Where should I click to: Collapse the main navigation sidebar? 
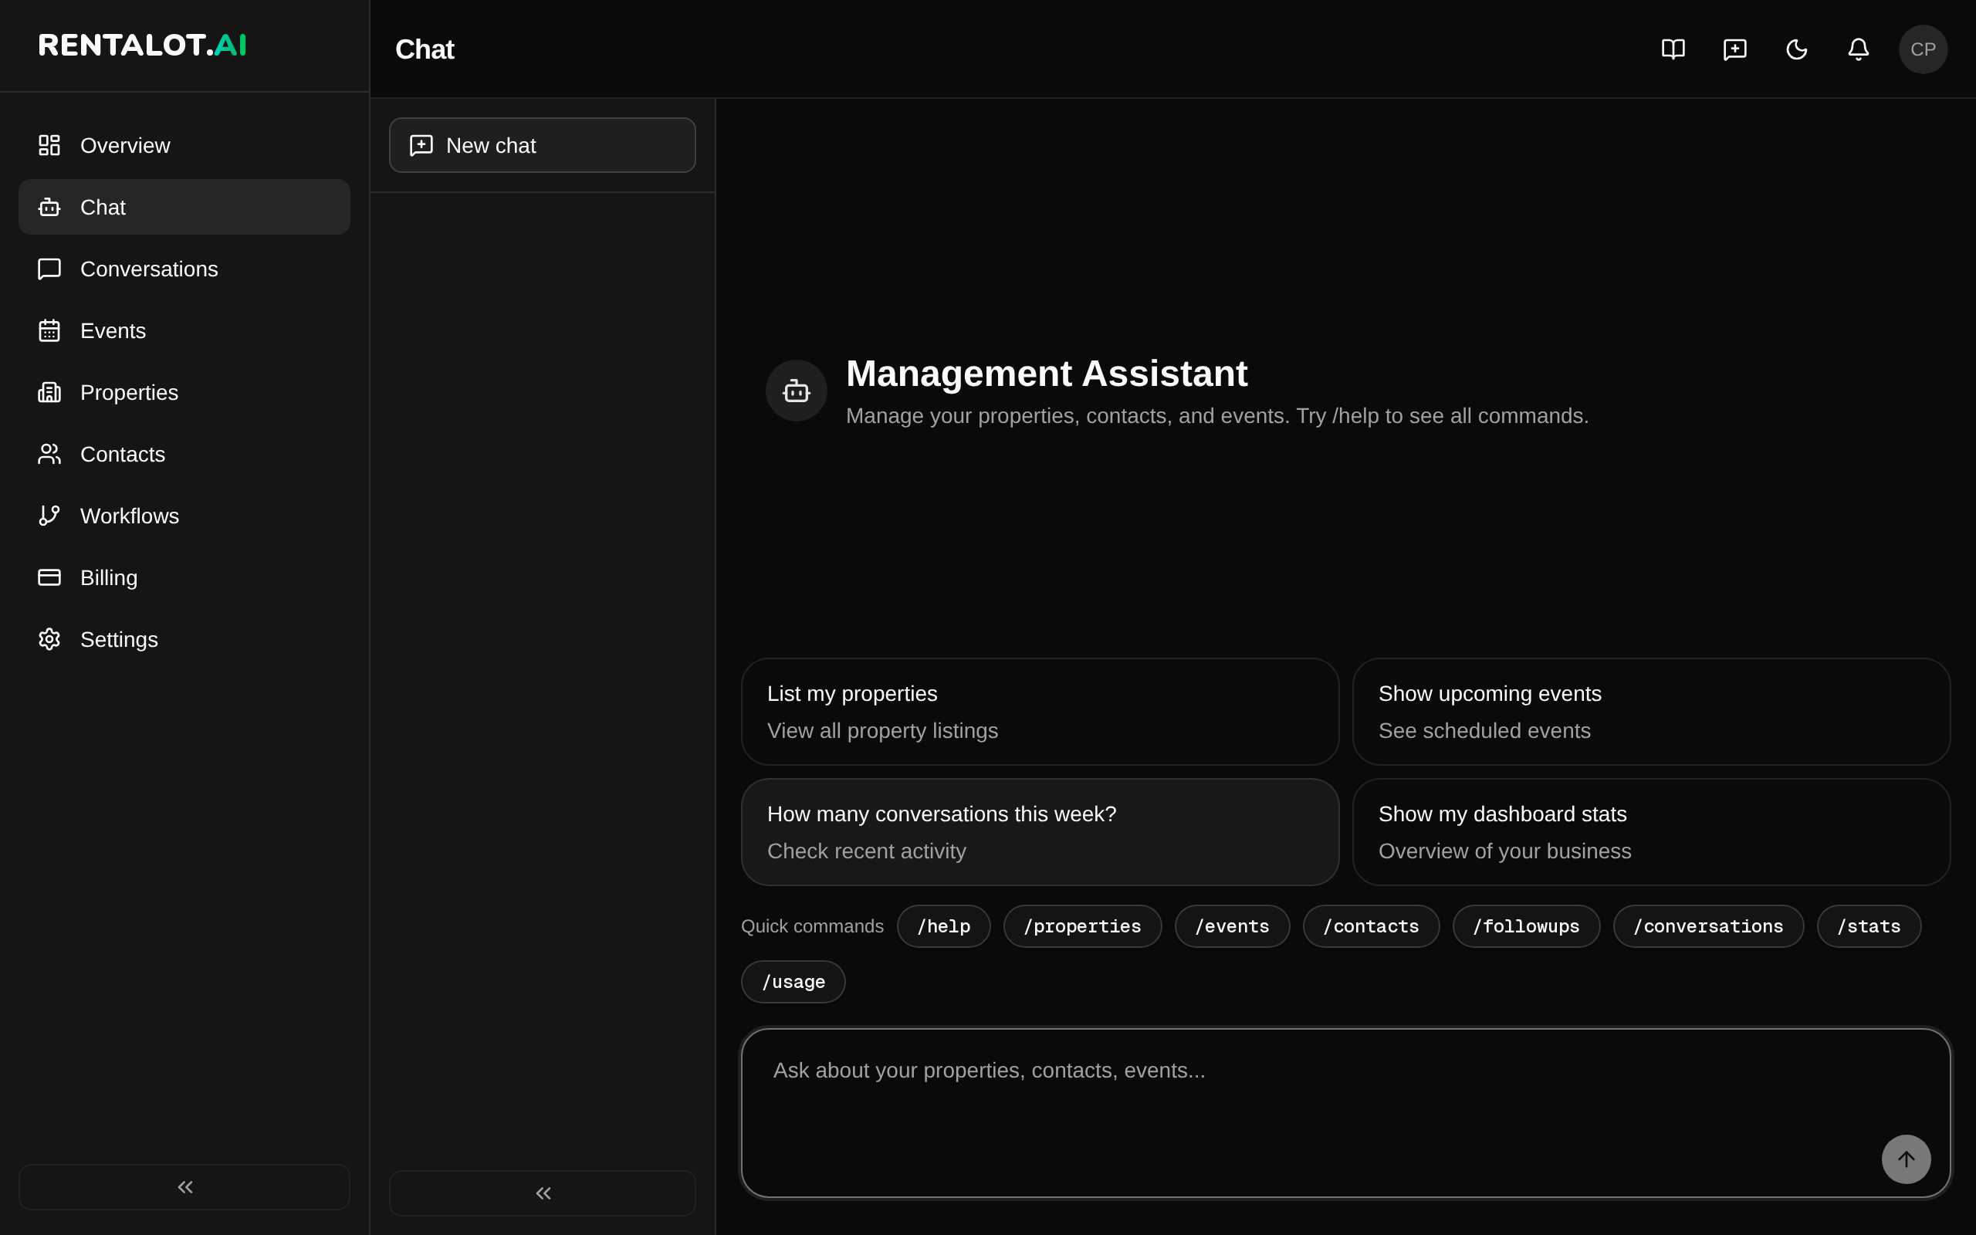click(x=184, y=1187)
